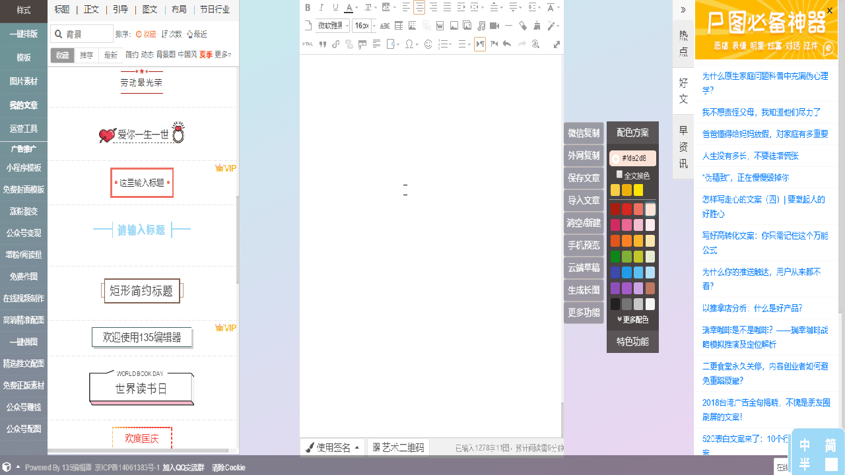Toggle bold formatting in the editor toolbar

(x=308, y=8)
